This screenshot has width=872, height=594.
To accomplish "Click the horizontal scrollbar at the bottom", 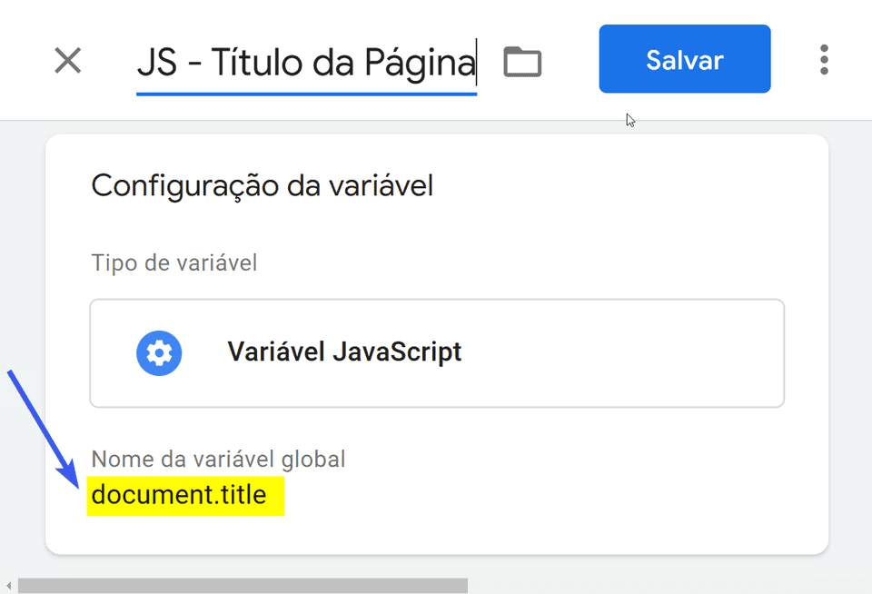I will (x=245, y=585).
